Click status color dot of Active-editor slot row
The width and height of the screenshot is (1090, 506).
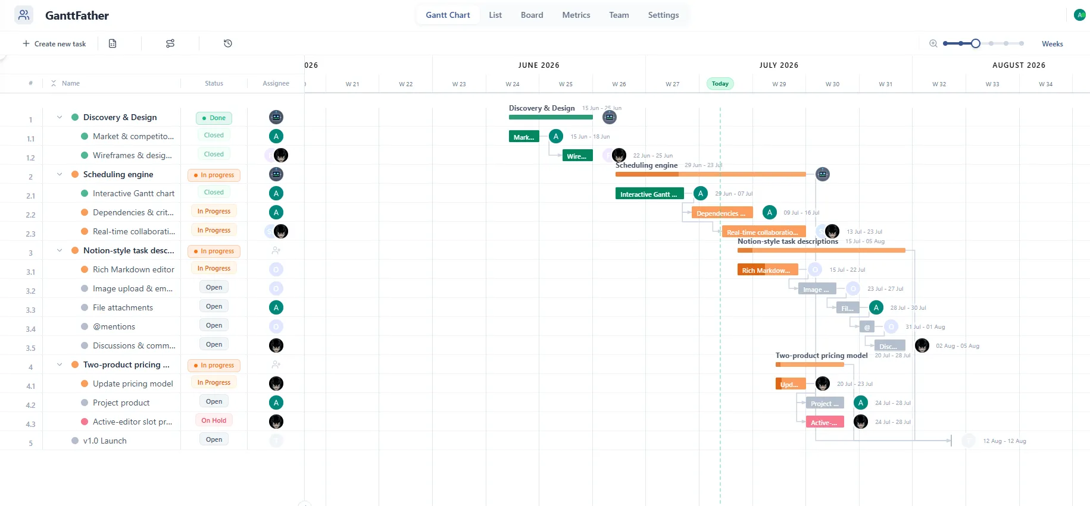(x=85, y=422)
